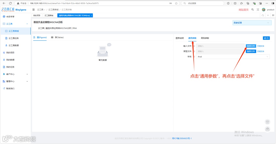This screenshot has width=276, height=144.
Task: Toggle the browser sidebar icon
Action: 273,3
